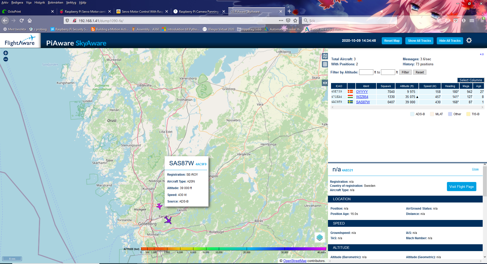This screenshot has width=487, height=264.
Task: Click Show All Tracks button
Action: point(419,41)
